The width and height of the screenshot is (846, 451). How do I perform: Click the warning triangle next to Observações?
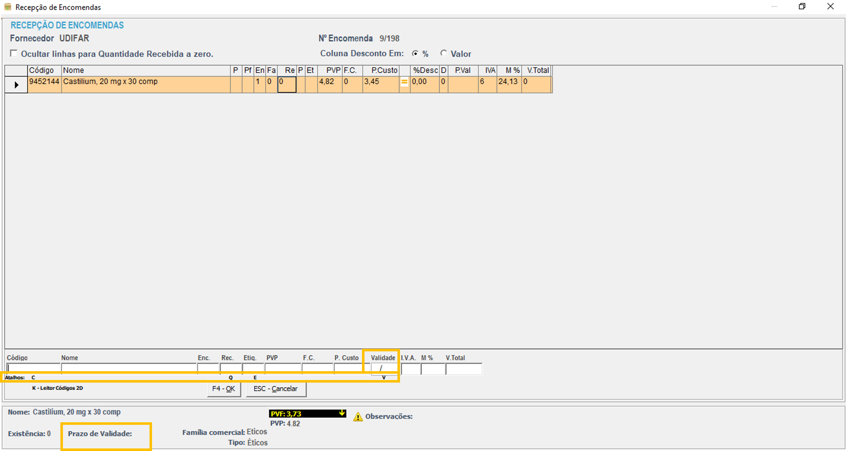click(x=358, y=417)
